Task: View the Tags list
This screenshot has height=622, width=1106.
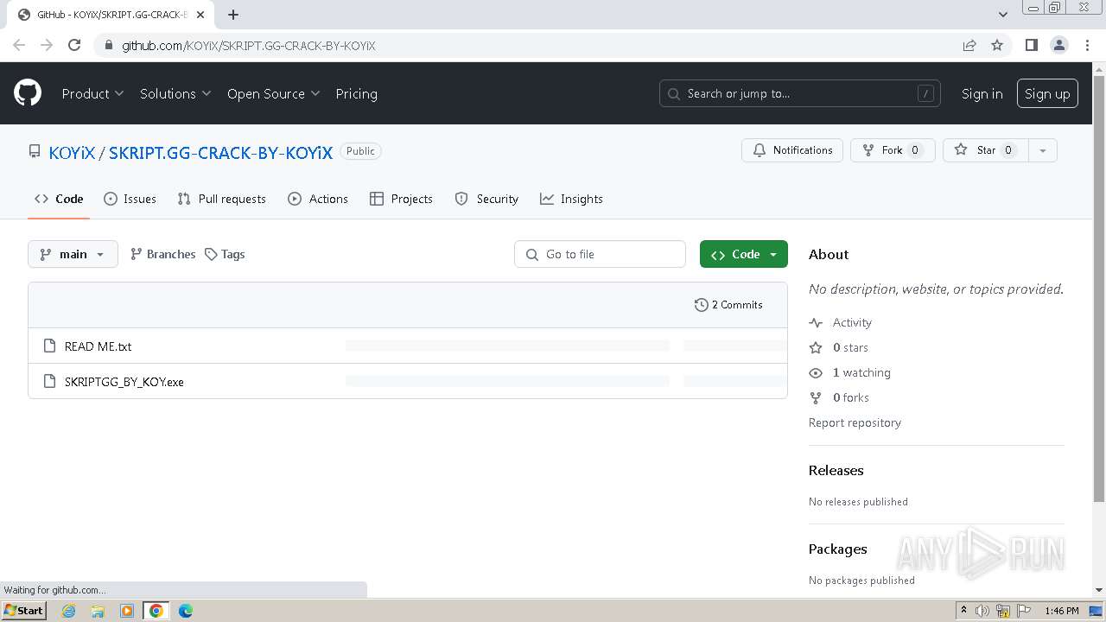Action: click(225, 254)
